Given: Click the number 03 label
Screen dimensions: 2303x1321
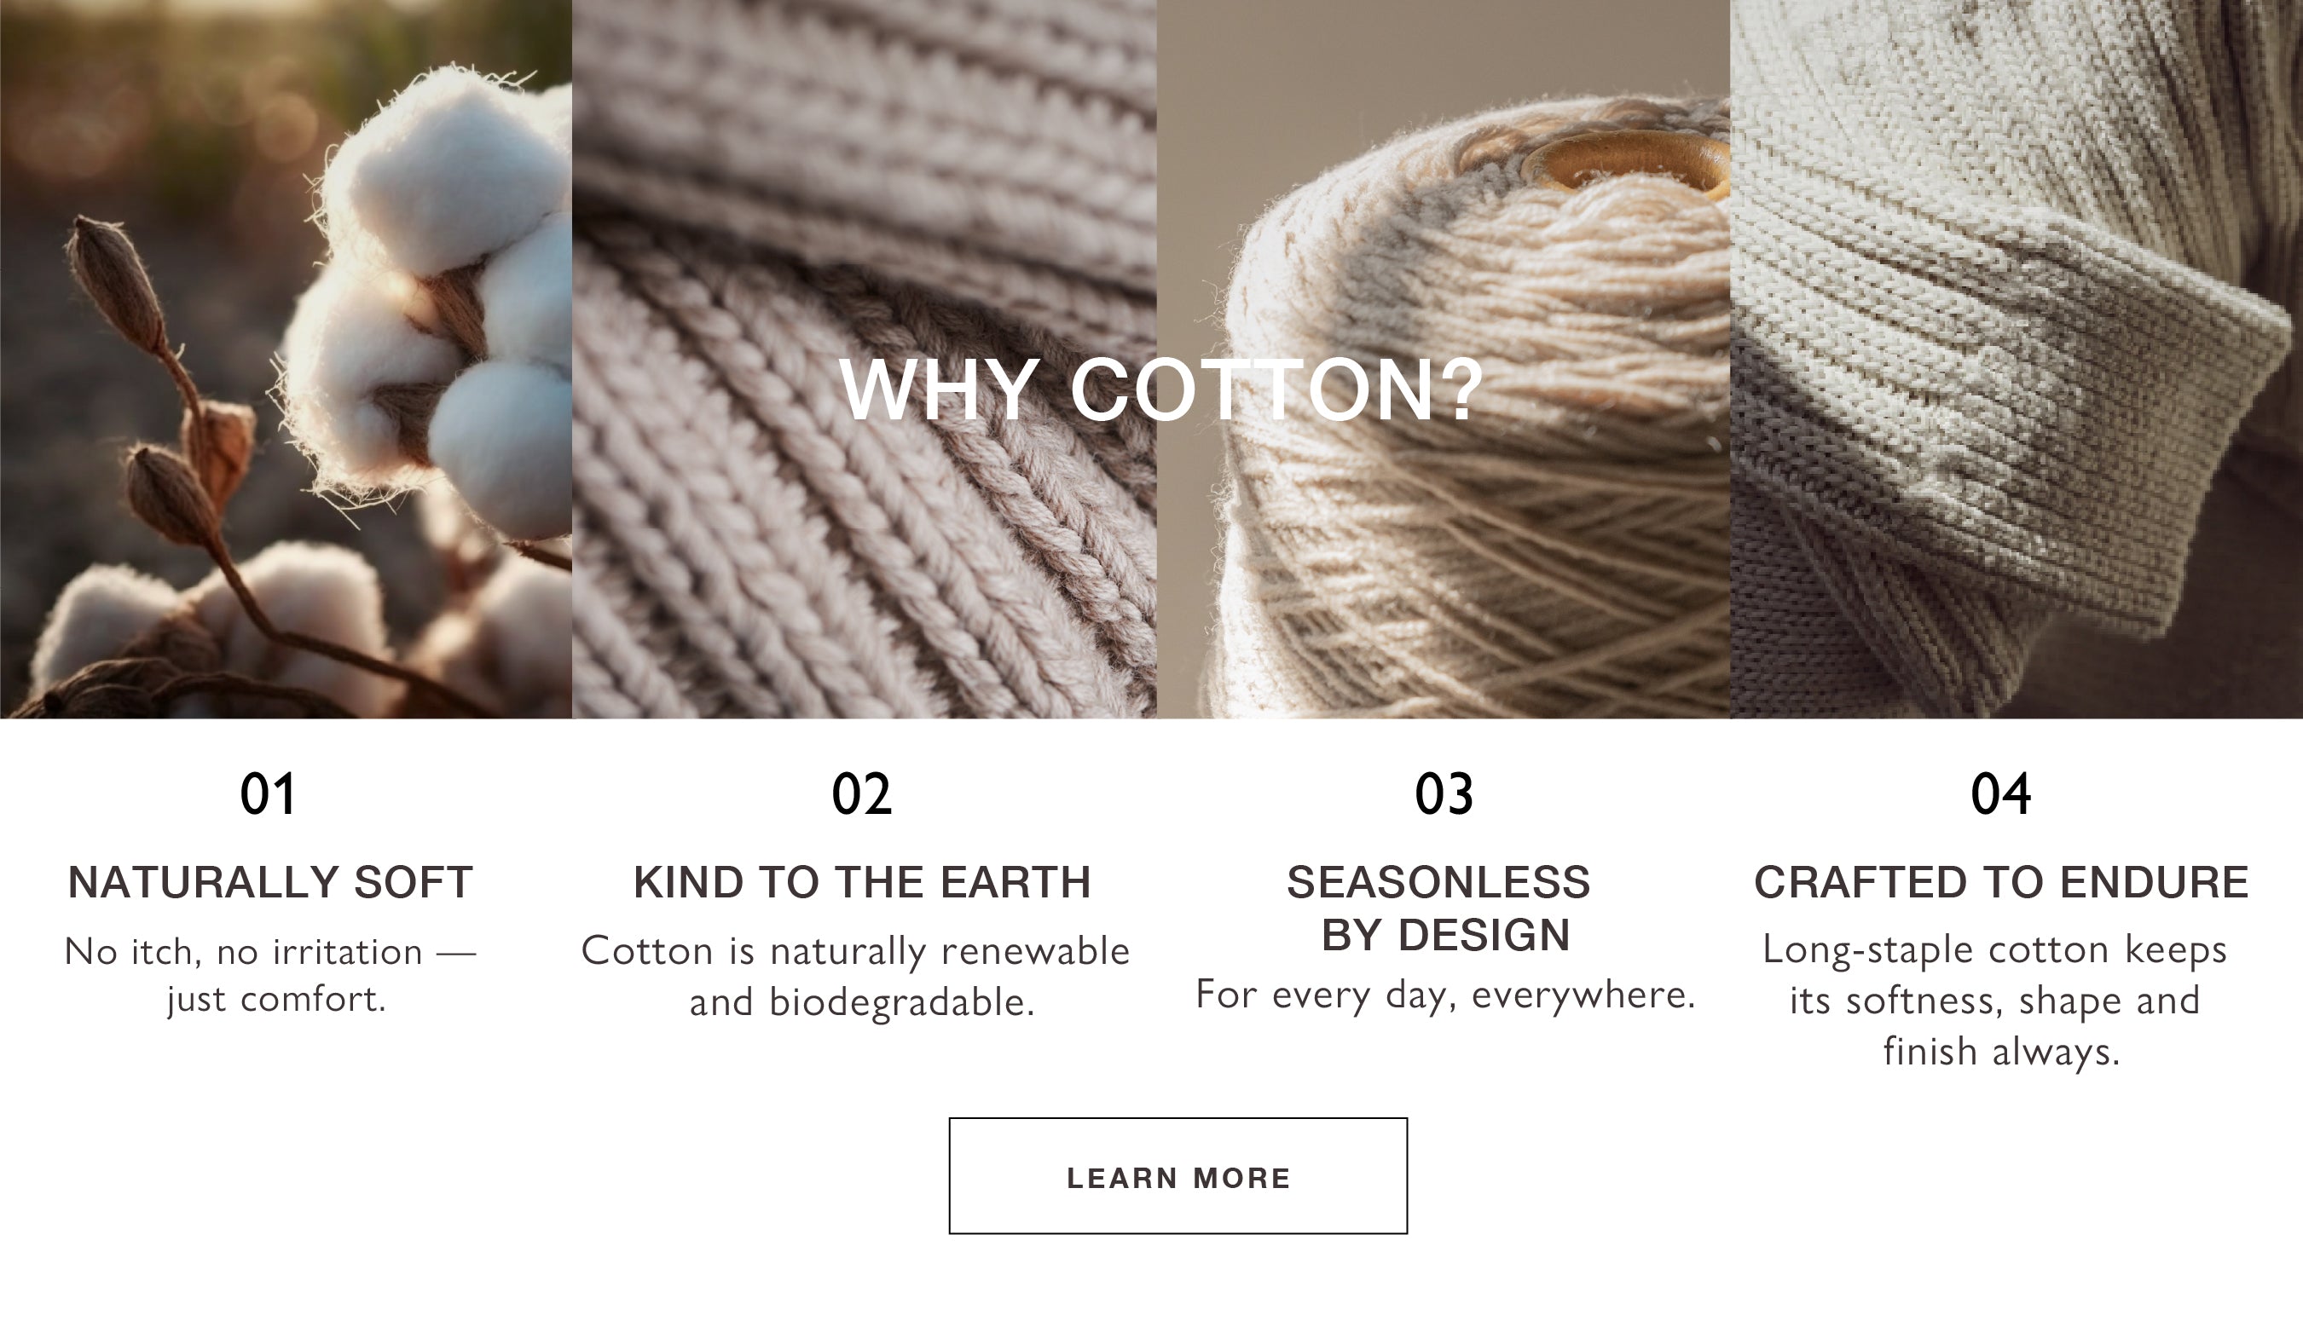Looking at the screenshot, I should coord(1444,793).
